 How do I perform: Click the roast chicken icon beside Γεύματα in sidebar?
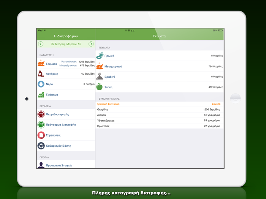tap(41, 63)
